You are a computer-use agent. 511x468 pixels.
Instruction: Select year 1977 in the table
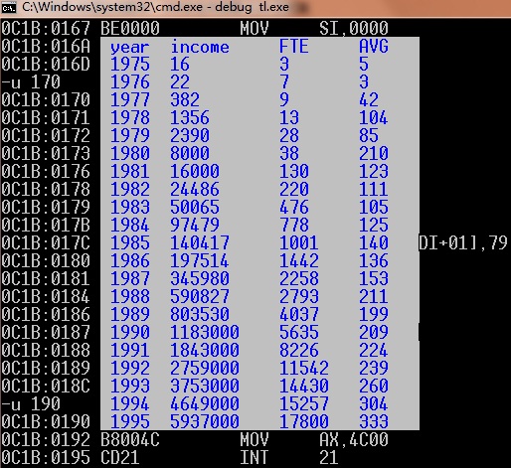coord(130,99)
